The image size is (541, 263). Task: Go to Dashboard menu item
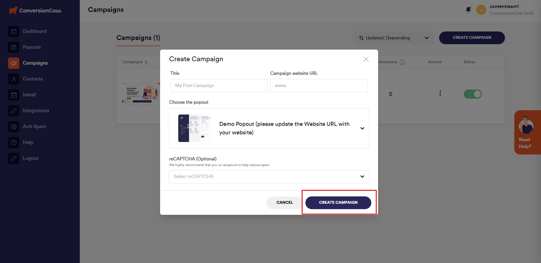click(x=35, y=31)
